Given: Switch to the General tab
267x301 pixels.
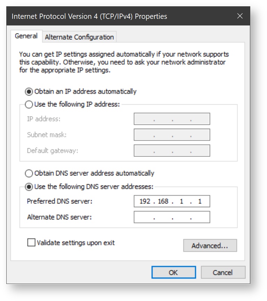Looking at the screenshot, I should [x=26, y=36].
